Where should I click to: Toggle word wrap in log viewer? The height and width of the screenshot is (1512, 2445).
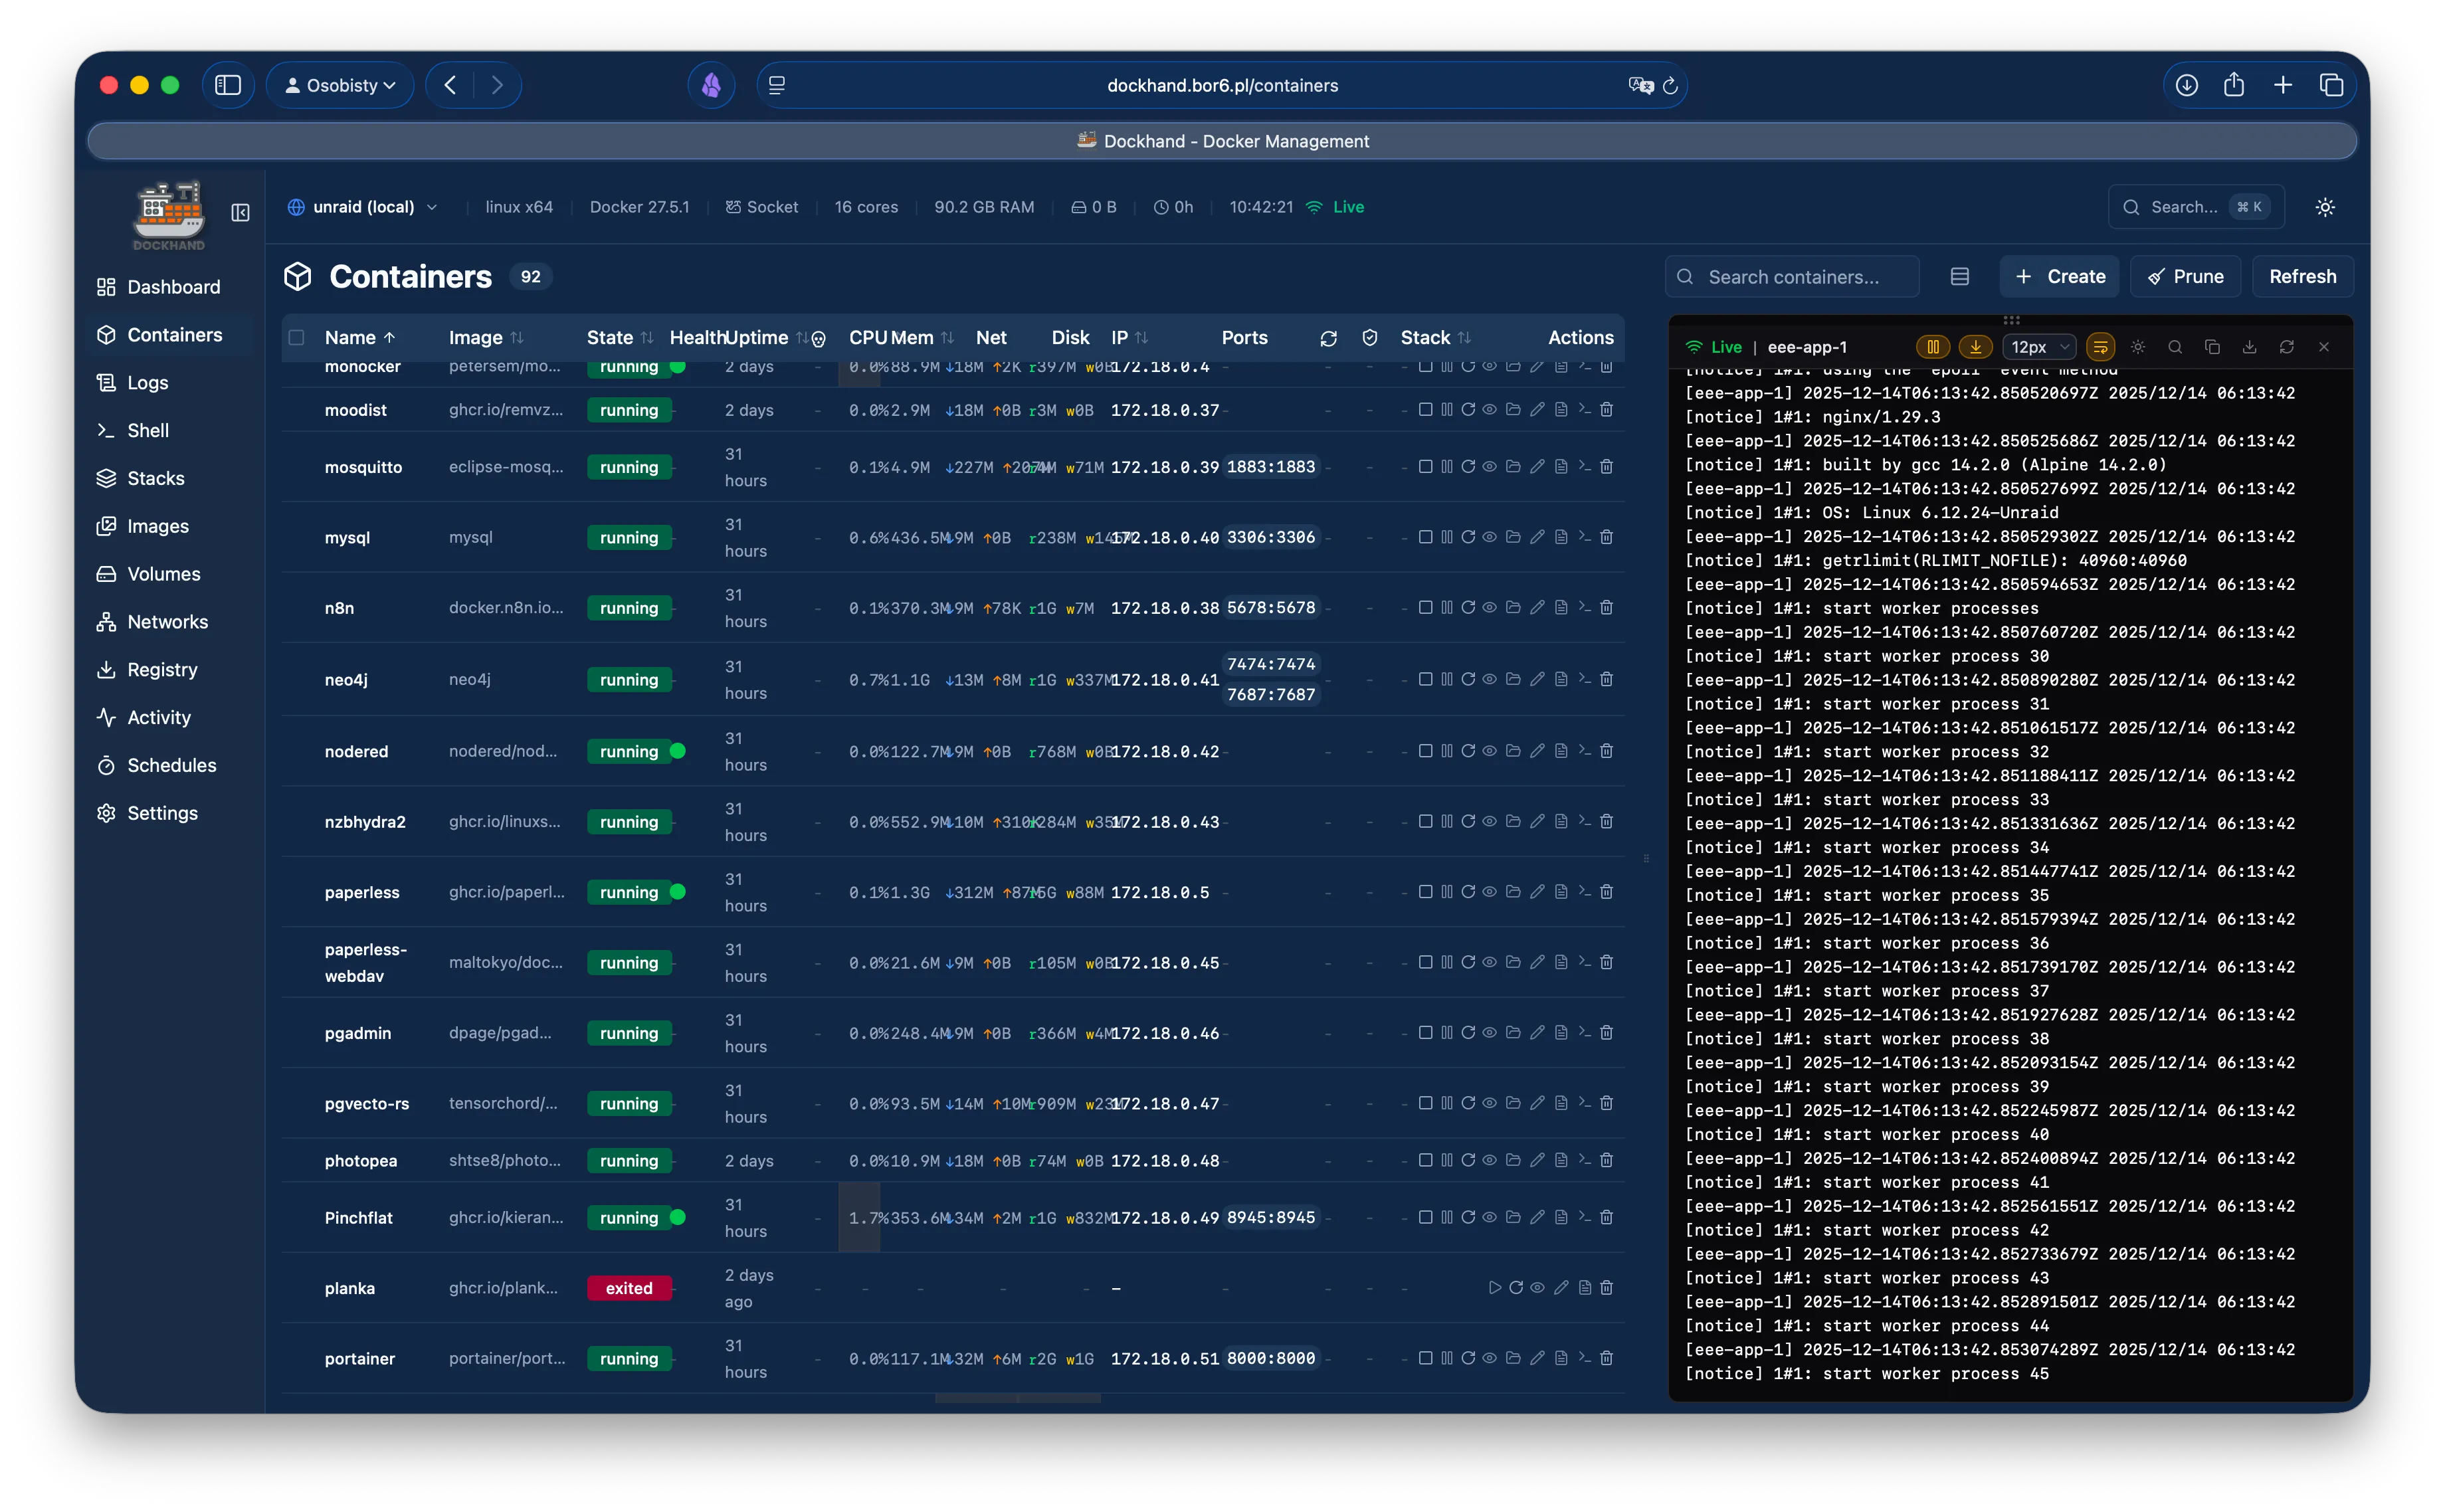2100,347
